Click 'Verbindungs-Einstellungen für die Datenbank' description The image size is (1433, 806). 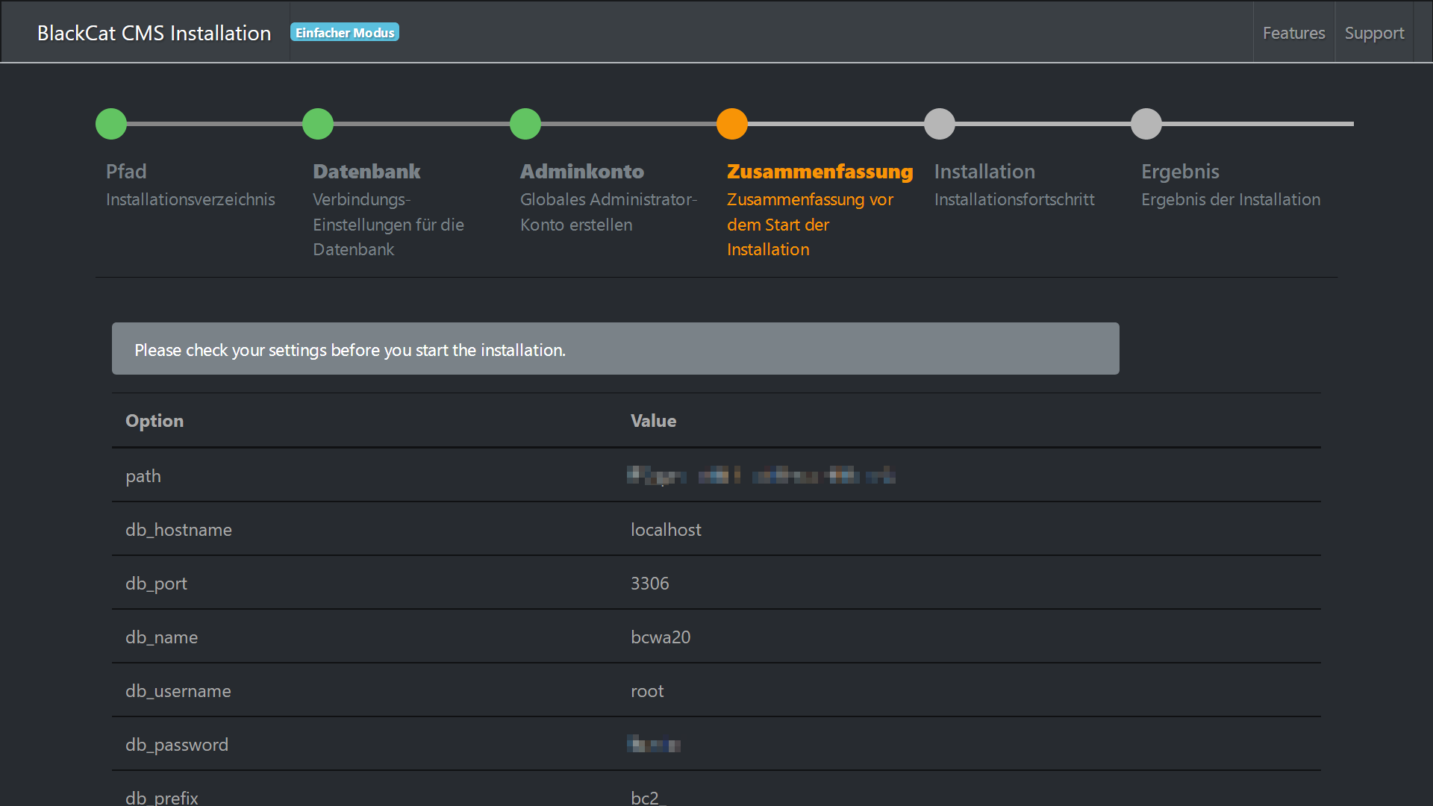(388, 225)
